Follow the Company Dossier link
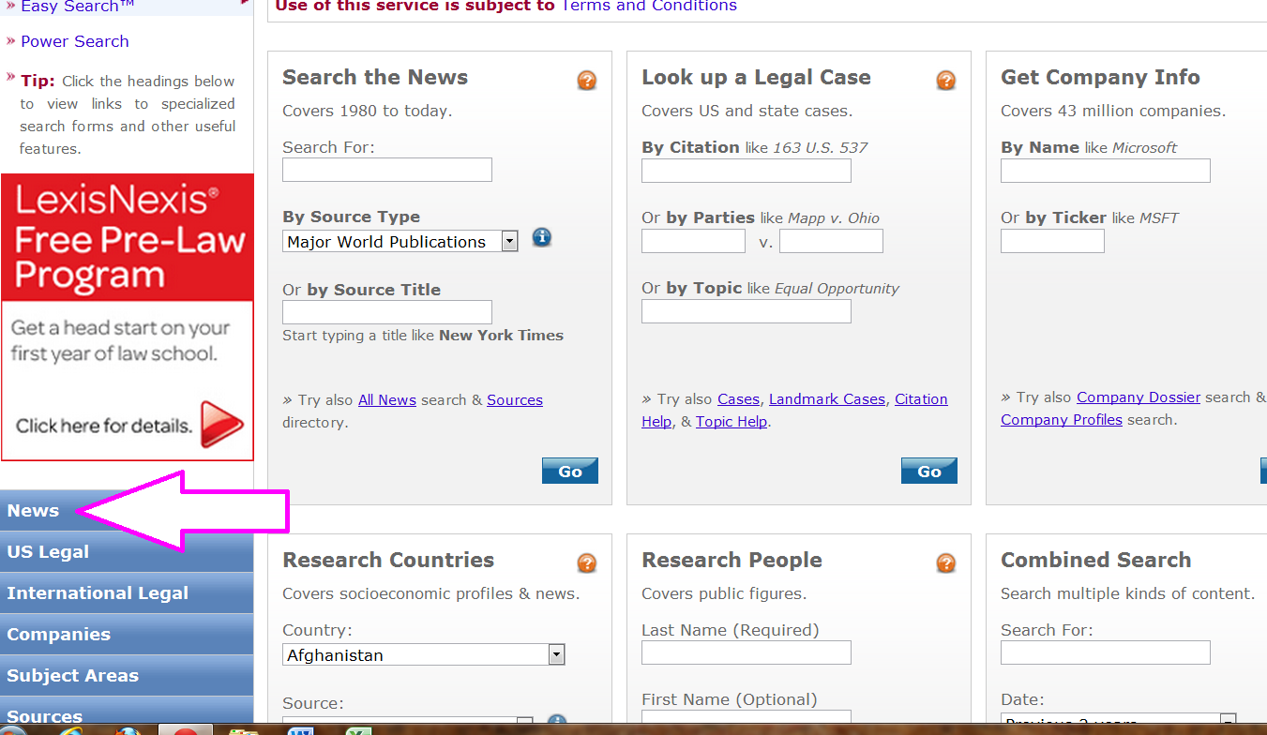The image size is (1267, 735). 1139,397
